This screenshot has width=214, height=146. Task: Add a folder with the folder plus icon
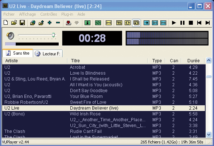pyautogui.click(x=41, y=23)
